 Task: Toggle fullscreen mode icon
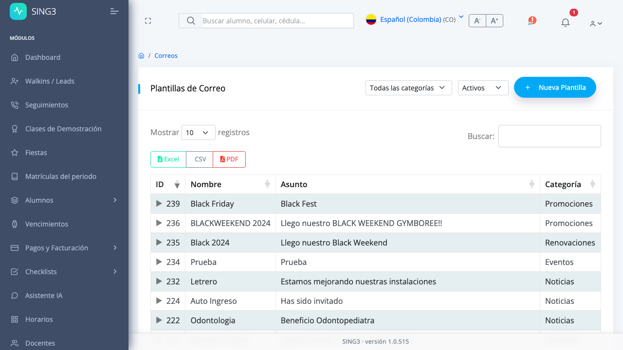tap(148, 21)
